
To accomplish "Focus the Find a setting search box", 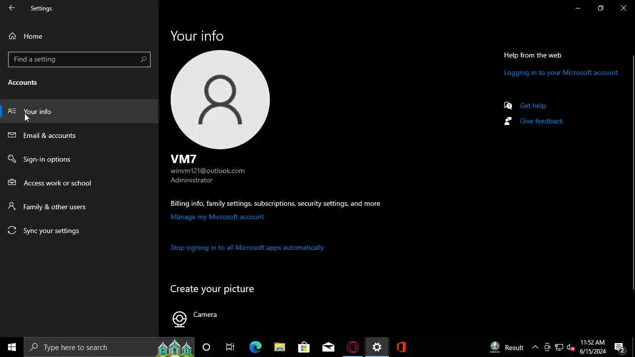I will (x=79, y=59).
